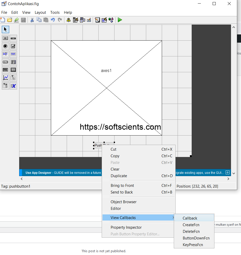The width and height of the screenshot is (241, 255).
Task: Select the Listbox tool
Action: 13,62
